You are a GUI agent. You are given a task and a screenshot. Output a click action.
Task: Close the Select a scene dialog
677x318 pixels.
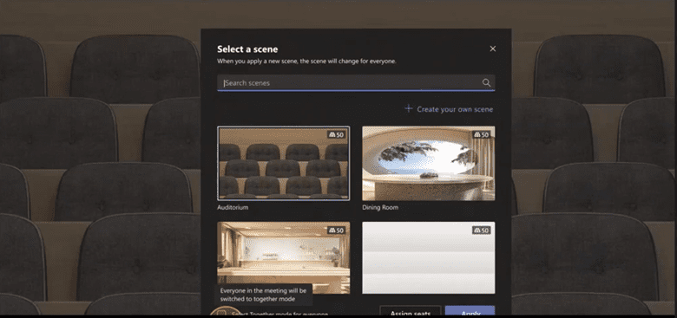tap(493, 49)
